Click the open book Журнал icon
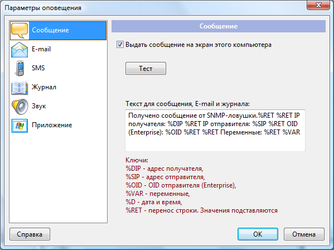This screenshot has height=250, width=334. [20, 88]
